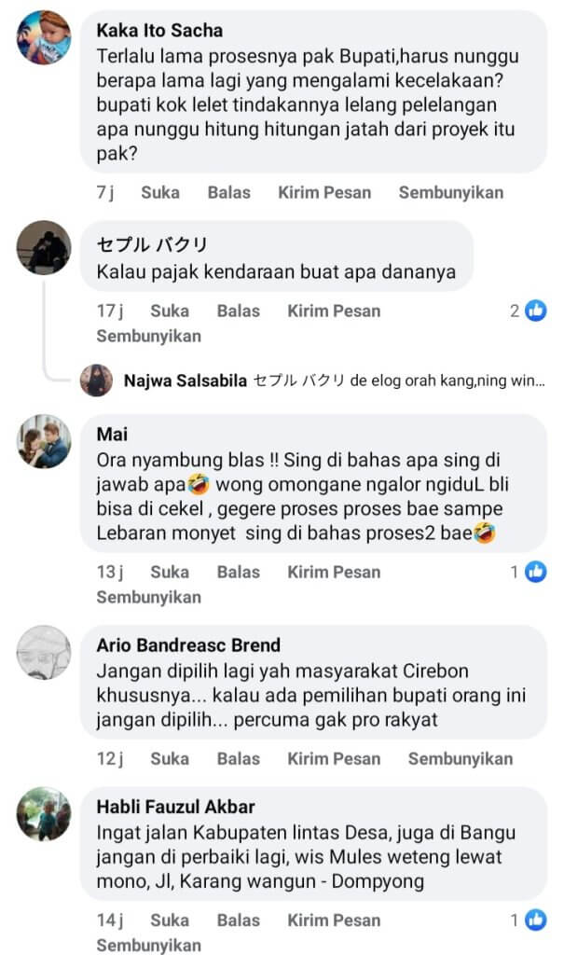The image size is (564, 955).
Task: Tap Najwa Salsabila's small reply avatar
Action: pos(96,381)
